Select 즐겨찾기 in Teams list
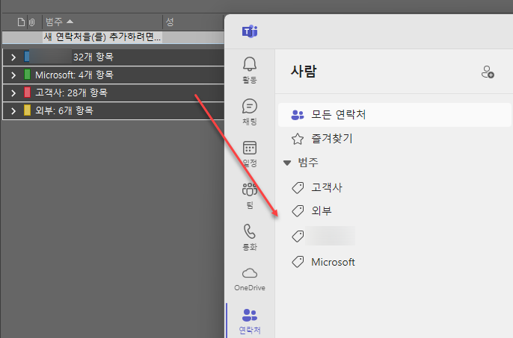 [x=332, y=139]
